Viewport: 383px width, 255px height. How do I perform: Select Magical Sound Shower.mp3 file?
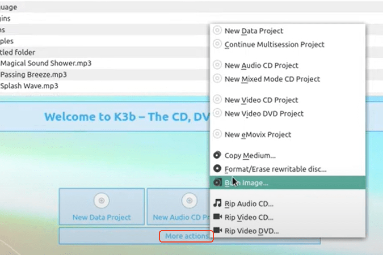point(39,63)
